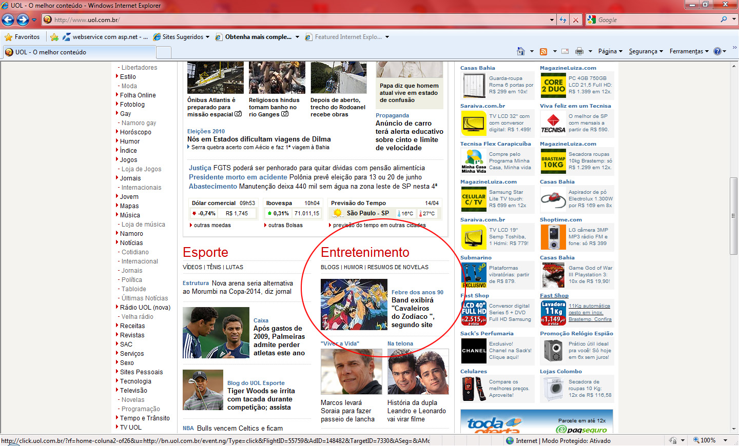Print the page via printer icon
The width and height of the screenshot is (739, 446).
pos(579,51)
